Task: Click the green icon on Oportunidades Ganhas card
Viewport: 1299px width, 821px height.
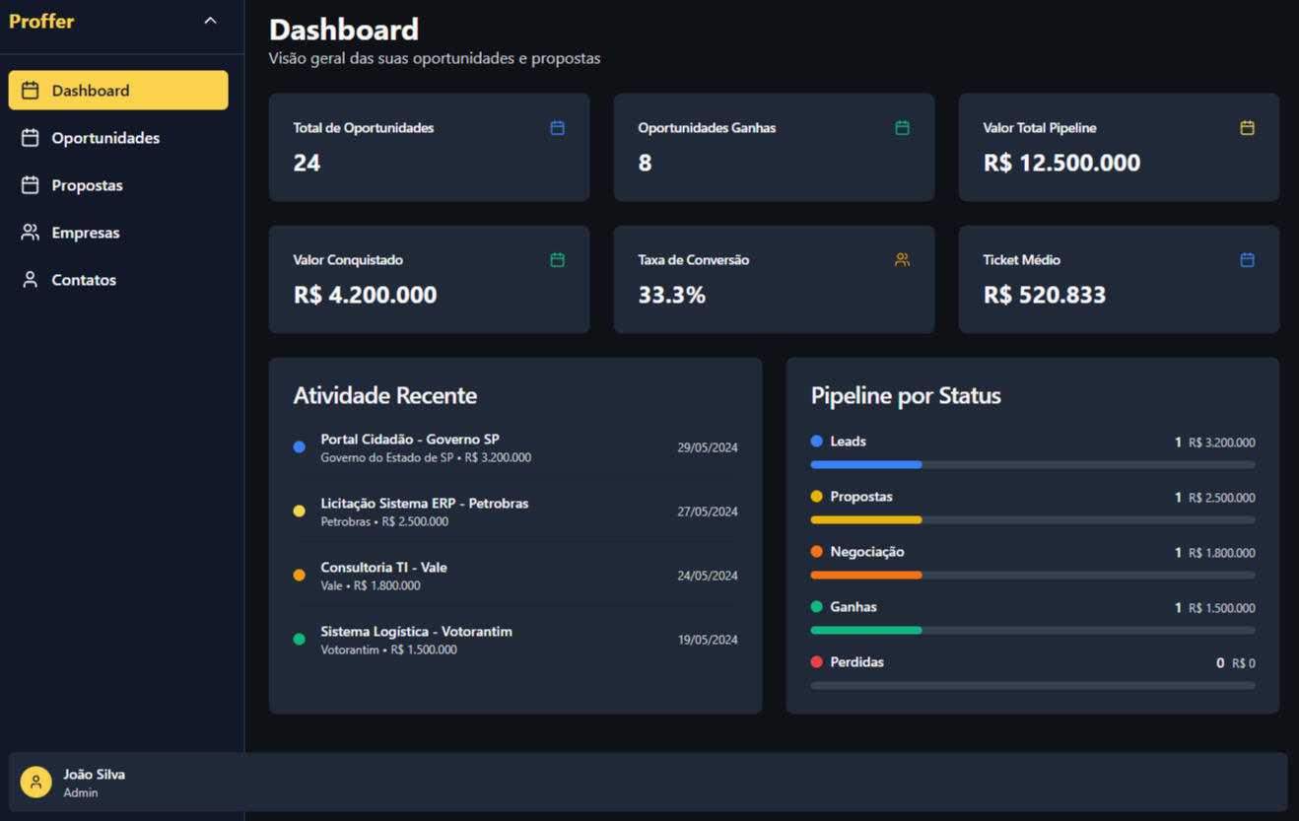Action: [x=902, y=128]
